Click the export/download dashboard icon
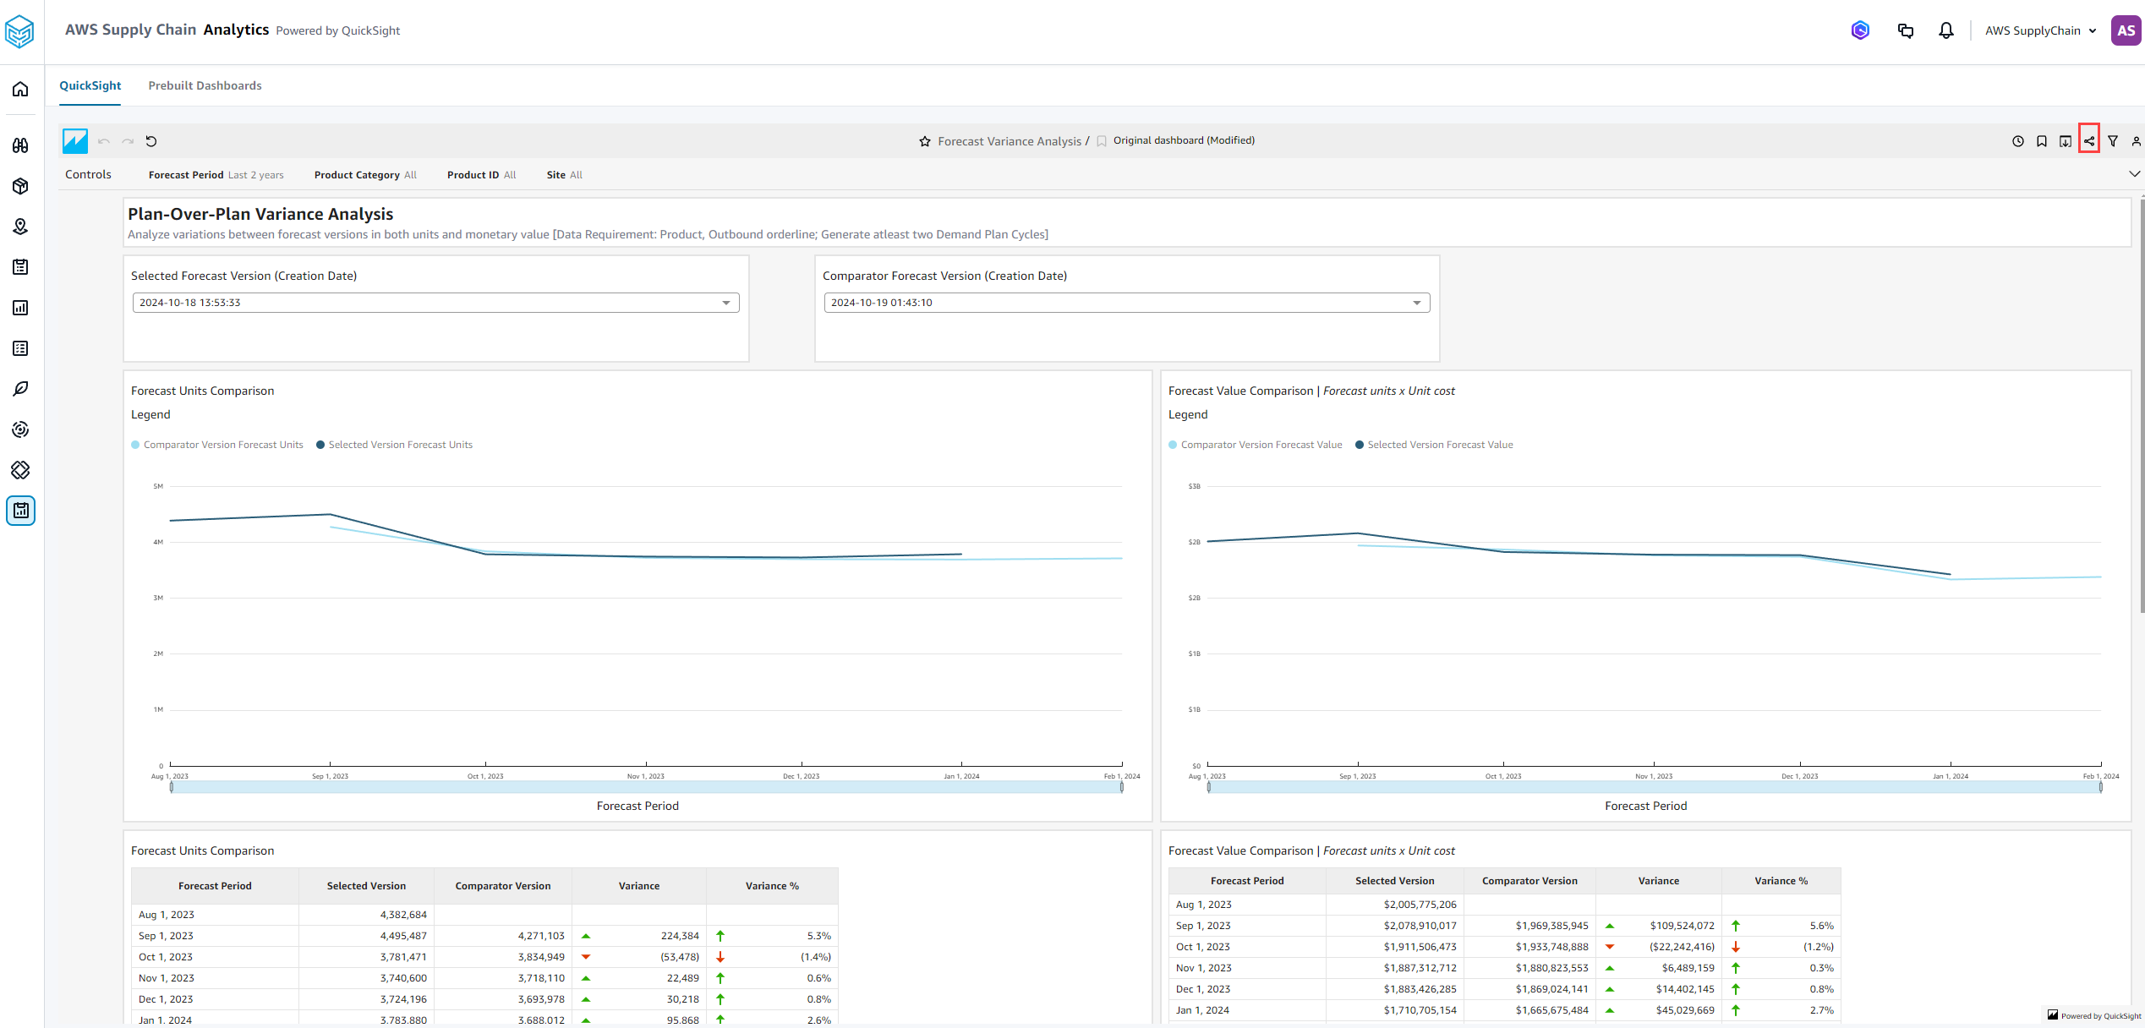The height and width of the screenshot is (1028, 2145). tap(2064, 141)
